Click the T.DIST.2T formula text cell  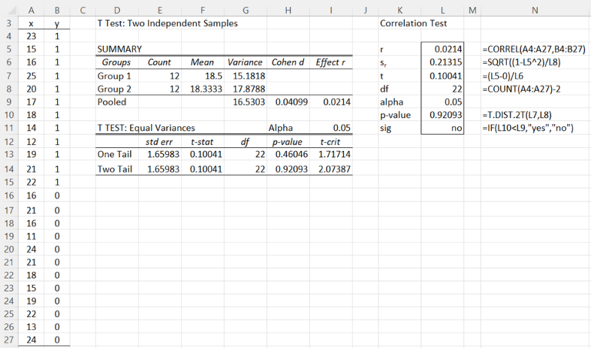[519, 115]
